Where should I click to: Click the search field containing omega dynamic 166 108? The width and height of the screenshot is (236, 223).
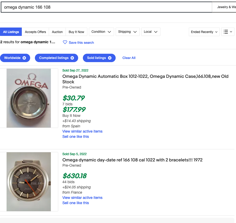[x=106, y=7]
